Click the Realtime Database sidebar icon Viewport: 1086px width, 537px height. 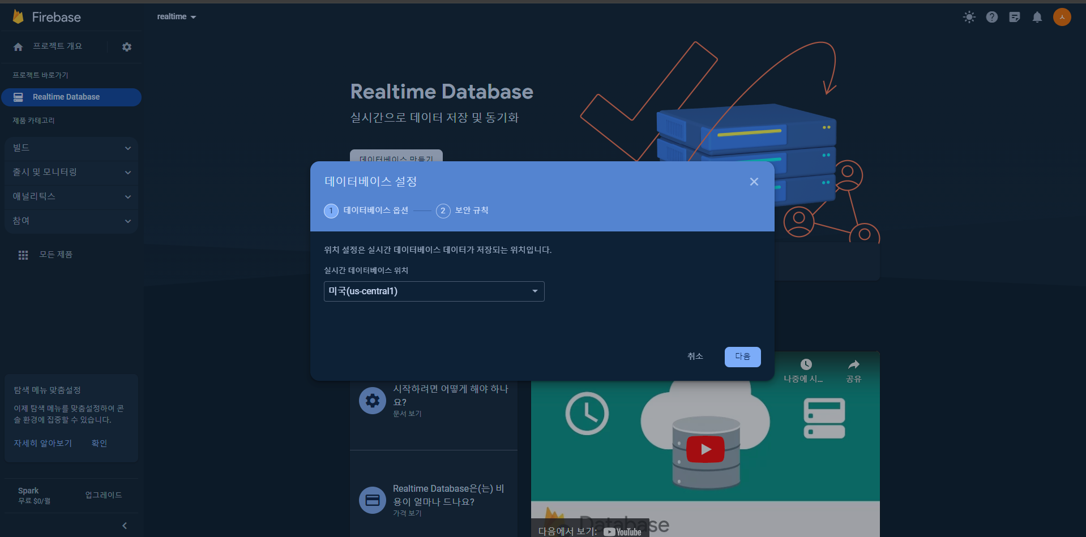(18, 97)
